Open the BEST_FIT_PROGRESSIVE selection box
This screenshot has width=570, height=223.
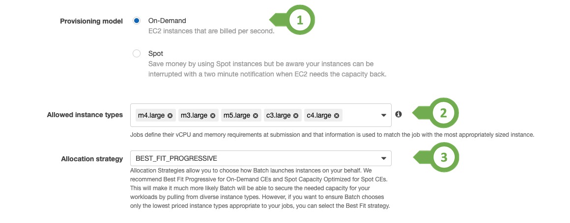point(261,158)
